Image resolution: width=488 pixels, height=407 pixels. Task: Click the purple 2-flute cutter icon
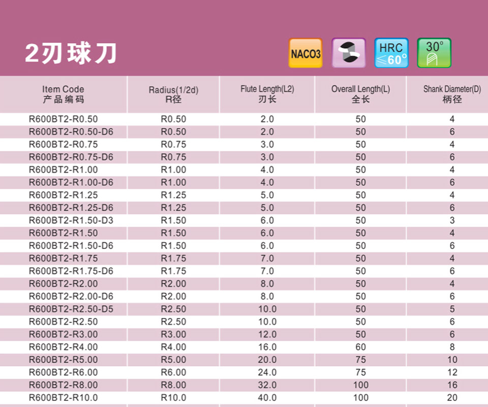[348, 53]
